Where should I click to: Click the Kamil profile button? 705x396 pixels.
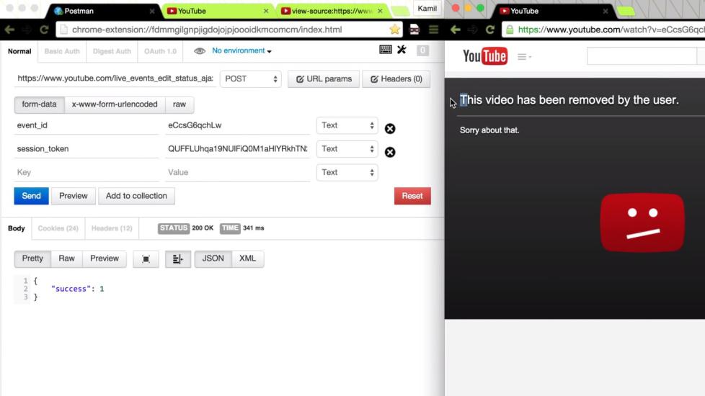427,9
